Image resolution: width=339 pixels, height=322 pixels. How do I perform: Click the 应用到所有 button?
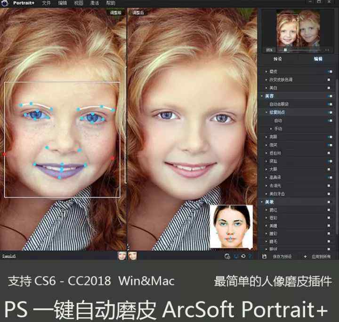[x=321, y=257]
